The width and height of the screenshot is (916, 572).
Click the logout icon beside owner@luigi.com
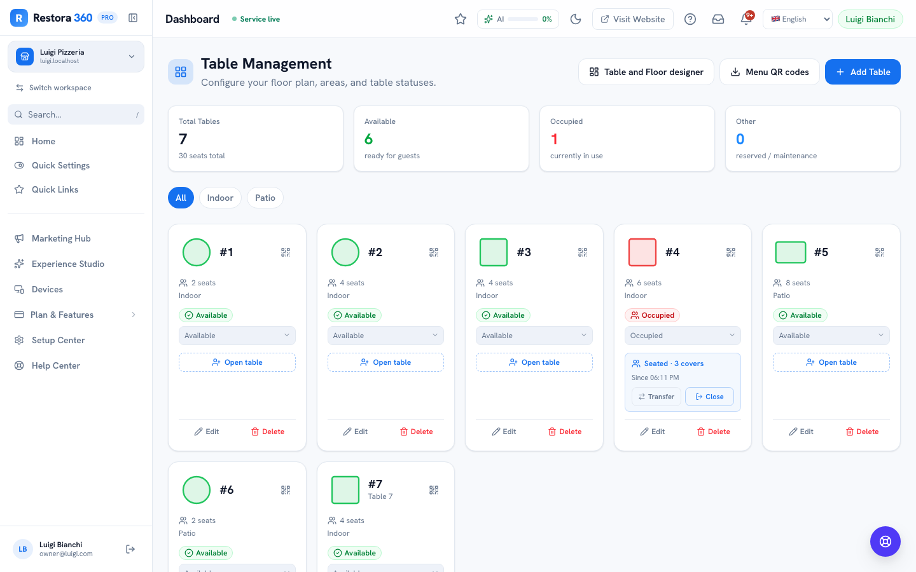(130, 549)
